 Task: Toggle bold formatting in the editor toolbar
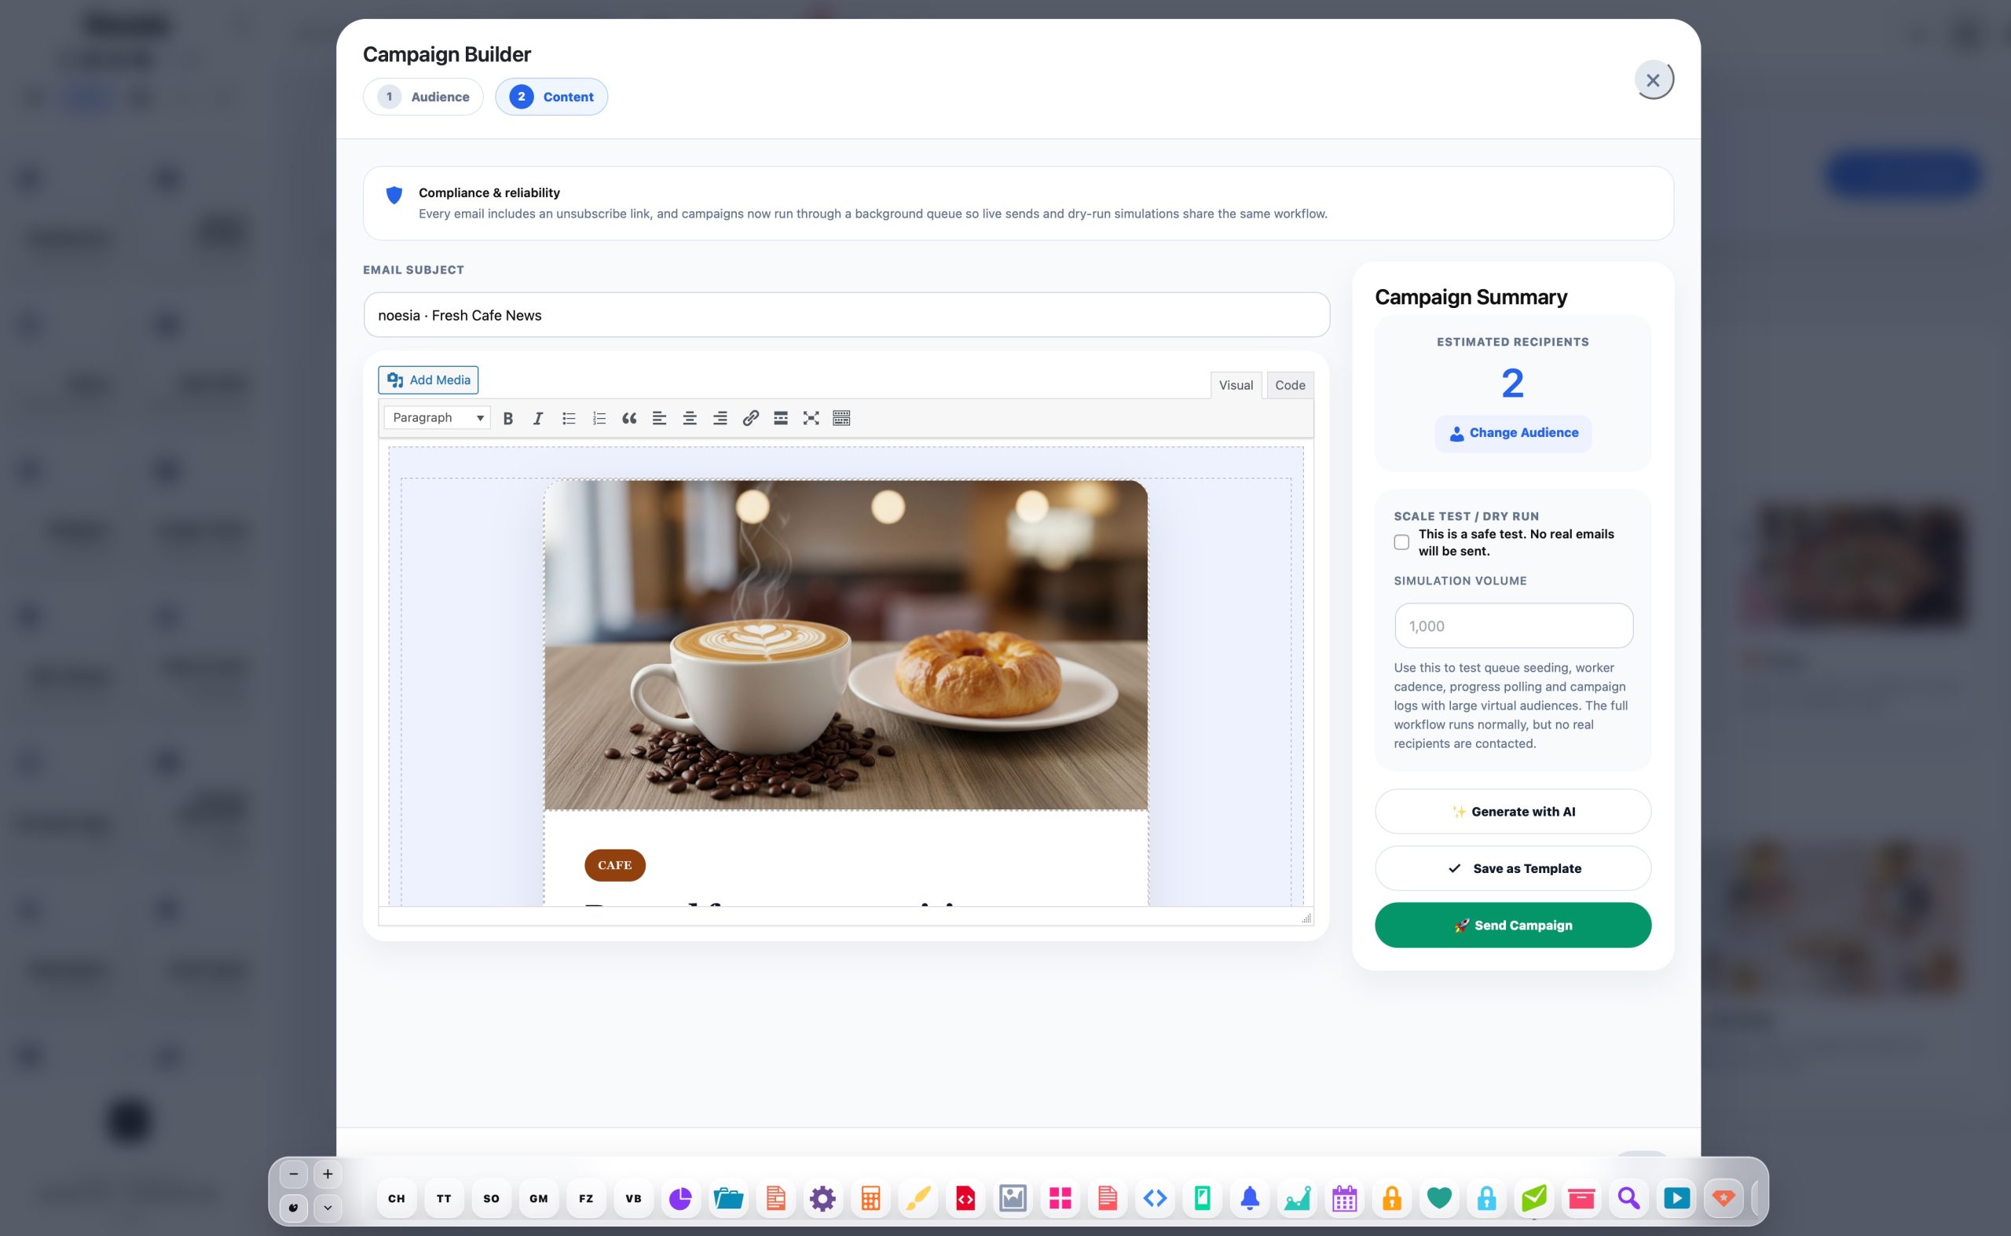coord(507,418)
